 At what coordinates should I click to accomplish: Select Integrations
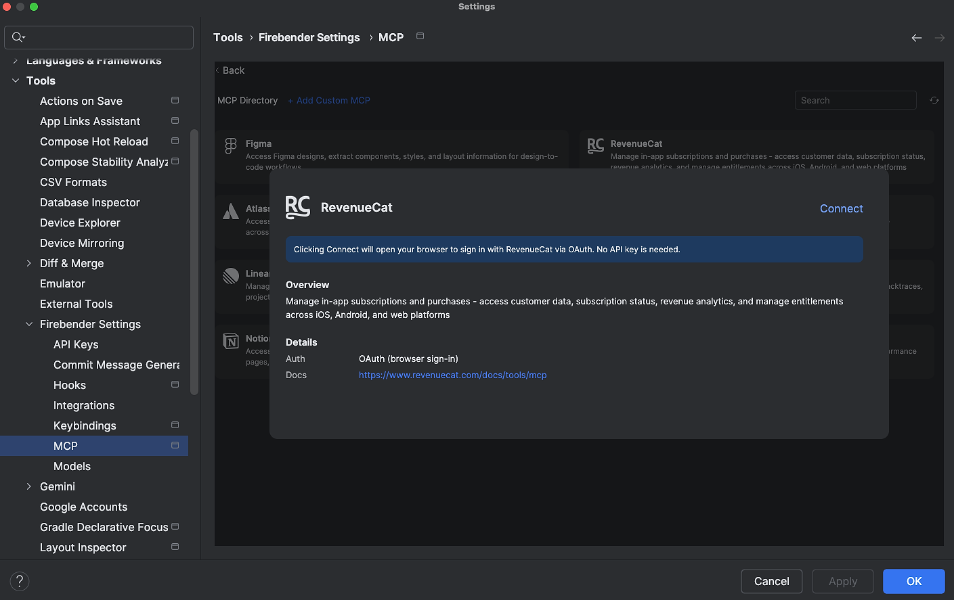click(84, 405)
